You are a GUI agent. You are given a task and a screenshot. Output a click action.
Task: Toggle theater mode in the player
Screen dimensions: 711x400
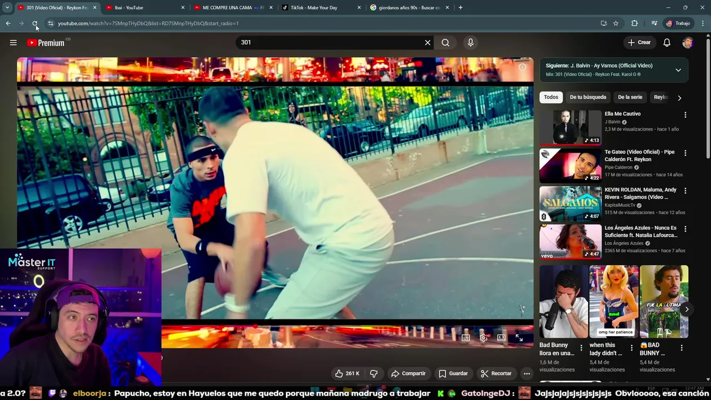(x=502, y=338)
